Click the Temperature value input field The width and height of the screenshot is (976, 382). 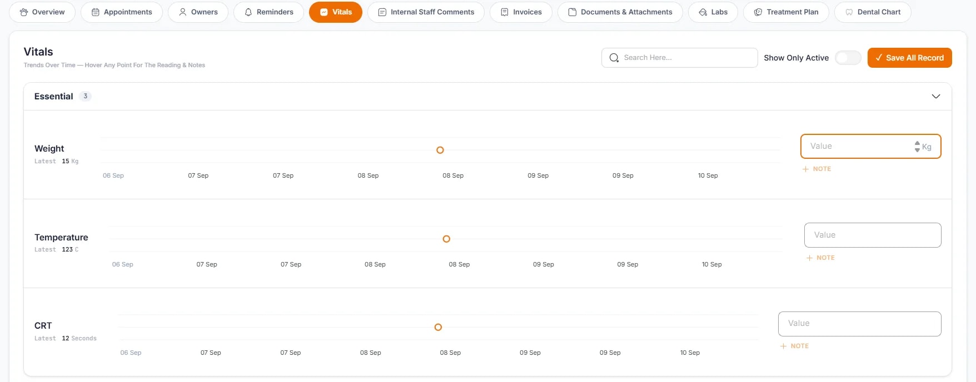(873, 235)
